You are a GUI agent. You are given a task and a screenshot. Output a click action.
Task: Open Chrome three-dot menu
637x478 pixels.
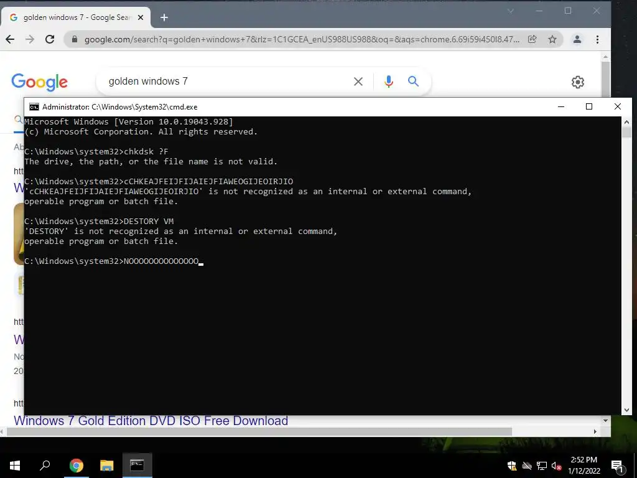pyautogui.click(x=597, y=39)
